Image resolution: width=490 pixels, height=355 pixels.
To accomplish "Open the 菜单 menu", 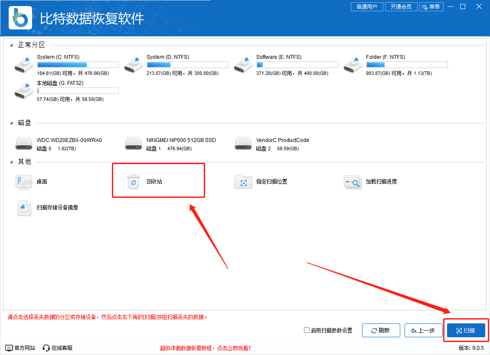I will point(431,6).
